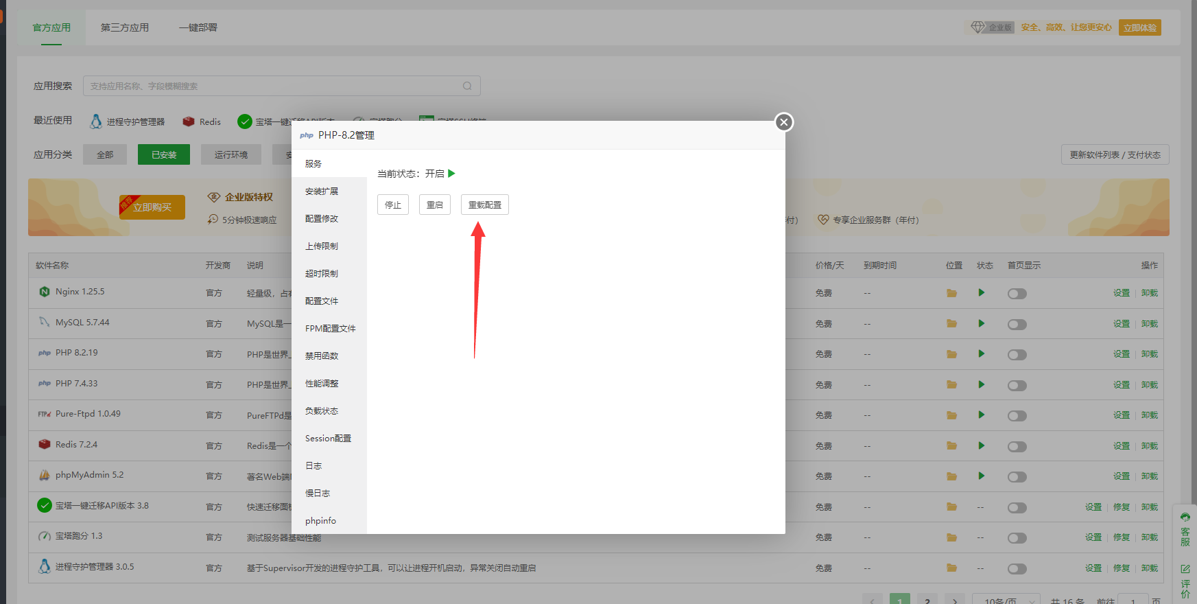Open folder location icon for phpMyAdmin row
Viewport: 1197px width, 604px height.
951,476
